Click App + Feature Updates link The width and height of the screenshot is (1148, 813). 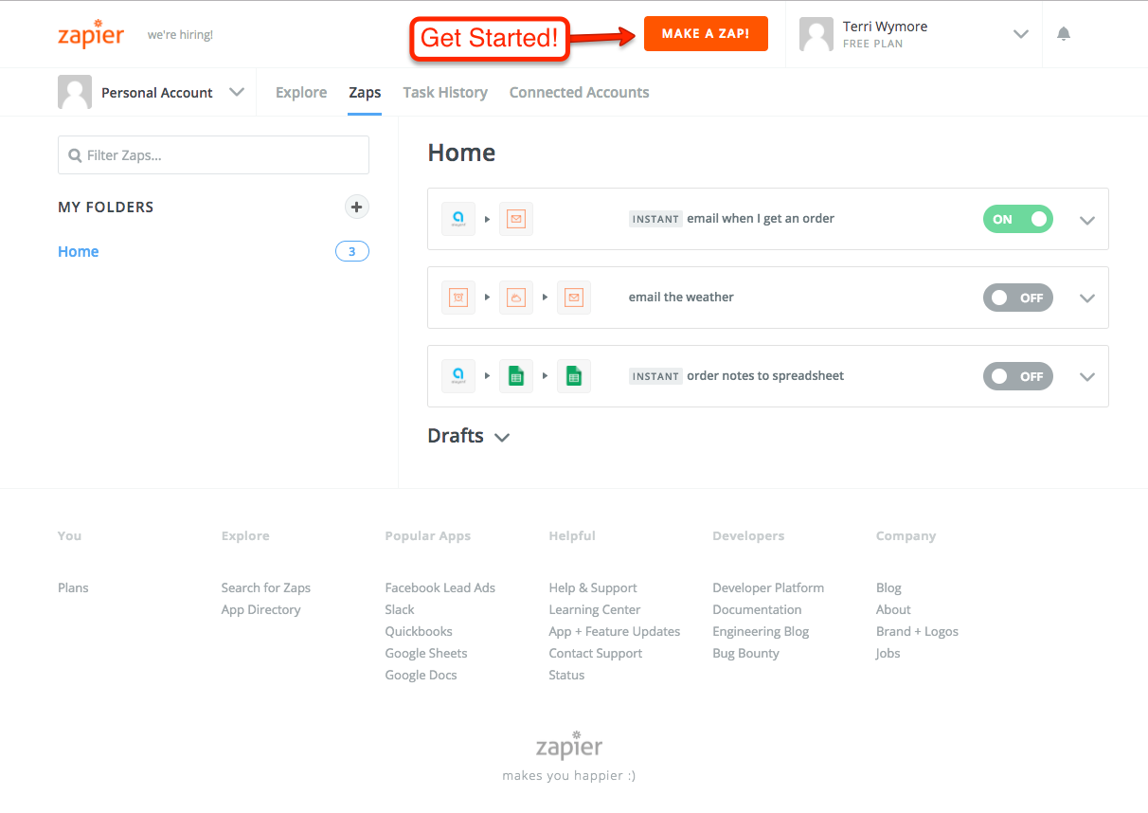point(615,631)
